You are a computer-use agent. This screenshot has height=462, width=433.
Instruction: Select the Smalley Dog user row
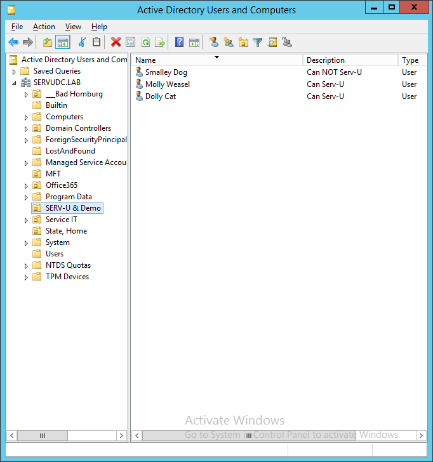[x=279, y=72]
